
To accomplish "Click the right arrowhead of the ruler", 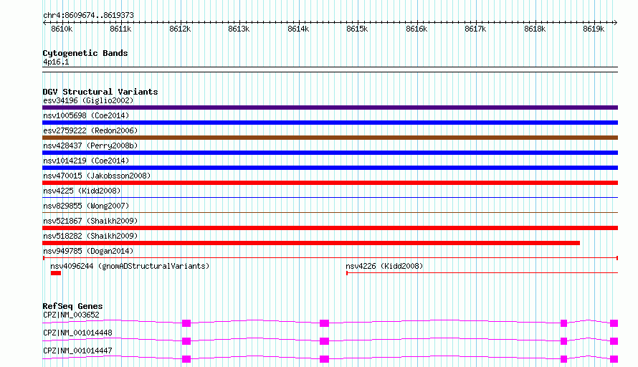I will coord(616,22).
